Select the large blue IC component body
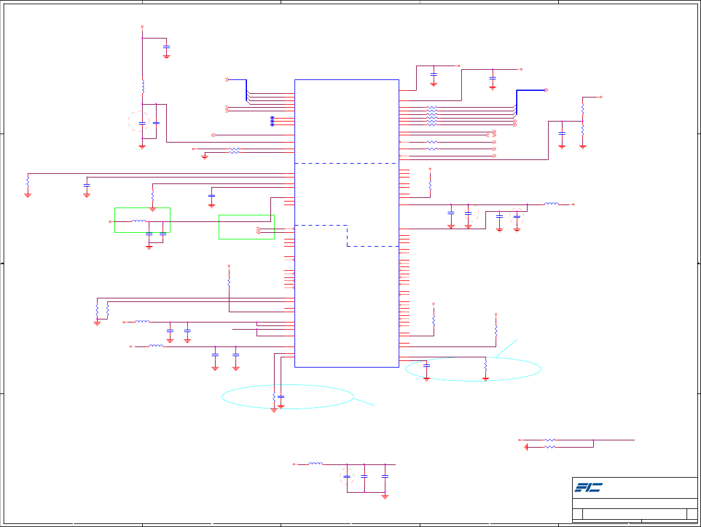This screenshot has width=701, height=527. 346,223
